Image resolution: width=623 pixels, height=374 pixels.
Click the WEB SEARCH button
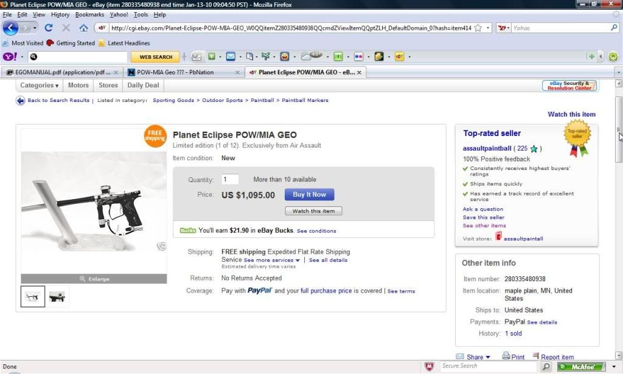[156, 57]
